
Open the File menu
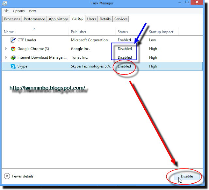(x=6, y=11)
